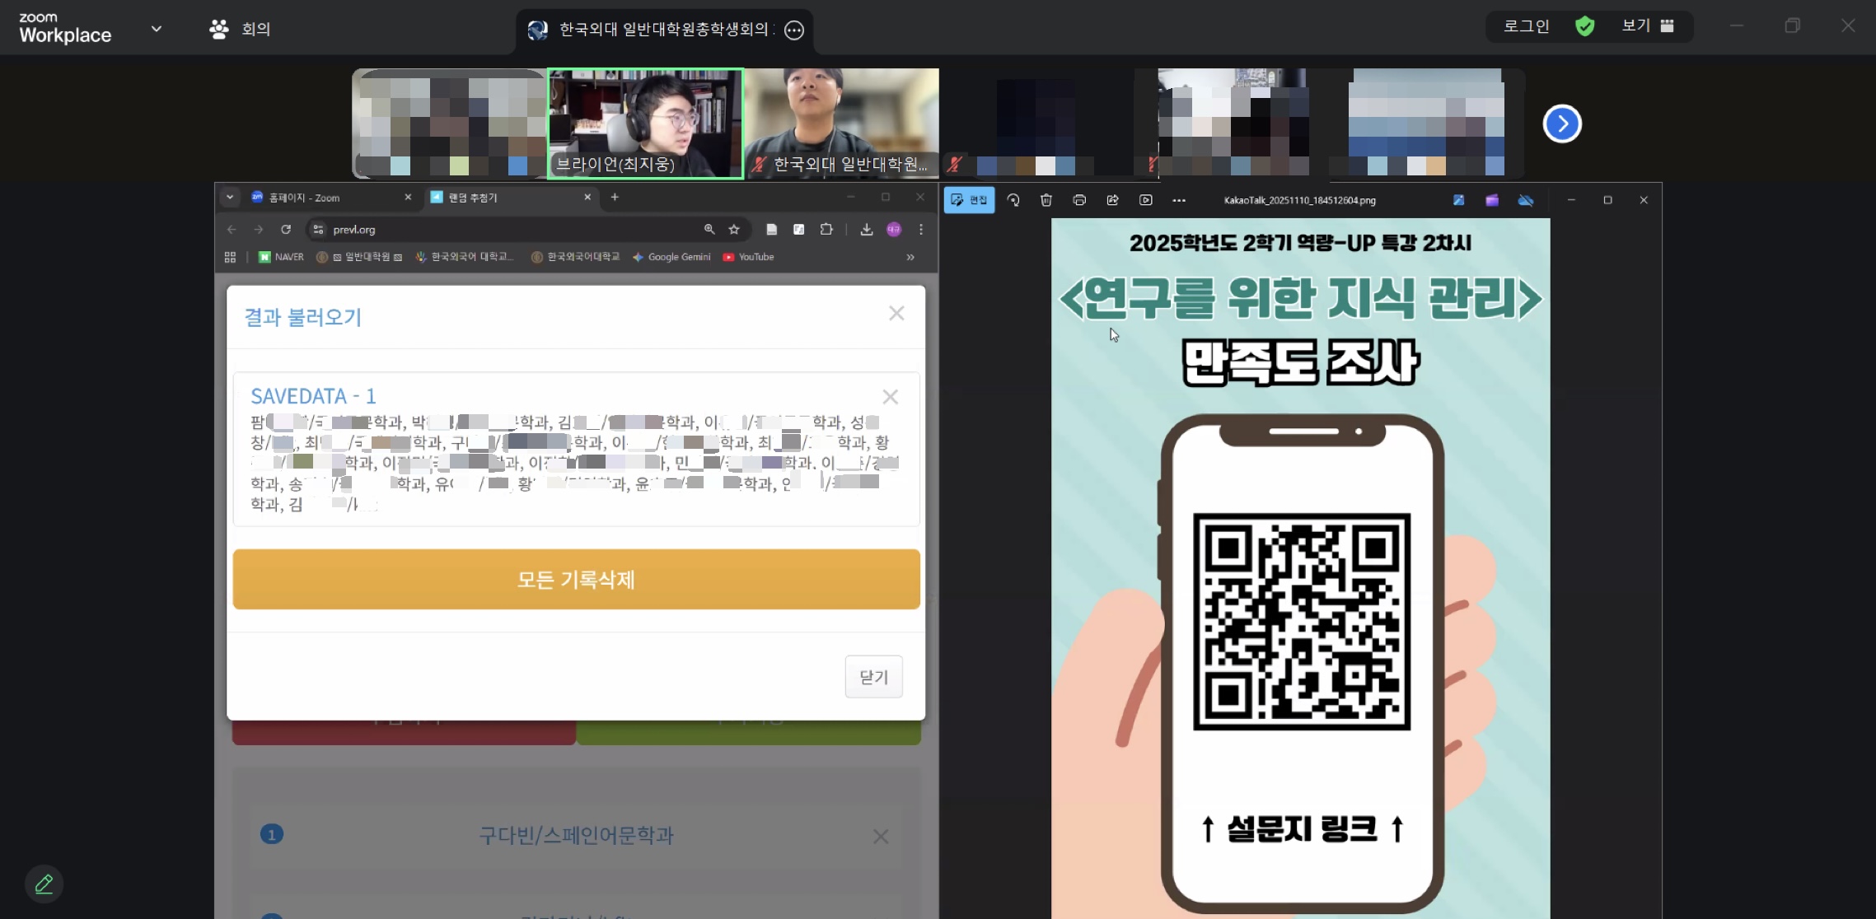Open Chrome downloads icon

(x=867, y=230)
